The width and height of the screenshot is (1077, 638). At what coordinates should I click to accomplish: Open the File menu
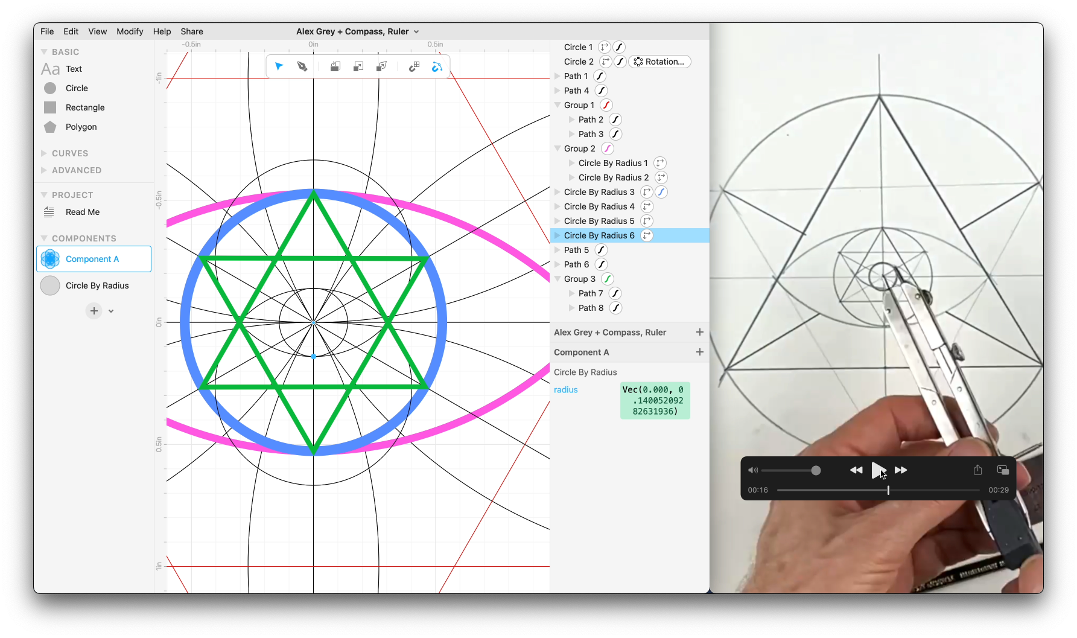[47, 31]
